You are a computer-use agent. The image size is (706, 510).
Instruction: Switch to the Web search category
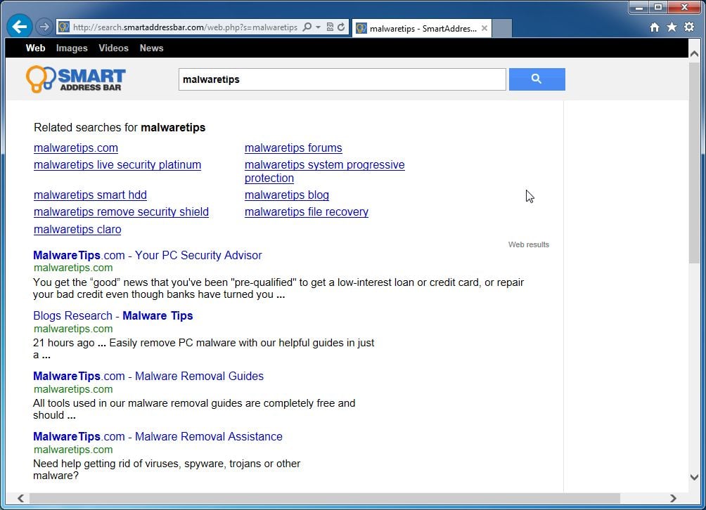(x=35, y=48)
